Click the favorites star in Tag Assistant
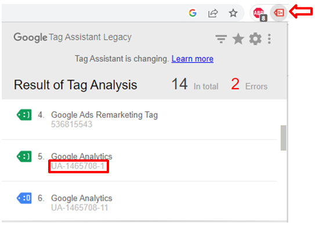Image resolution: width=315 pixels, height=226 pixels. (238, 39)
